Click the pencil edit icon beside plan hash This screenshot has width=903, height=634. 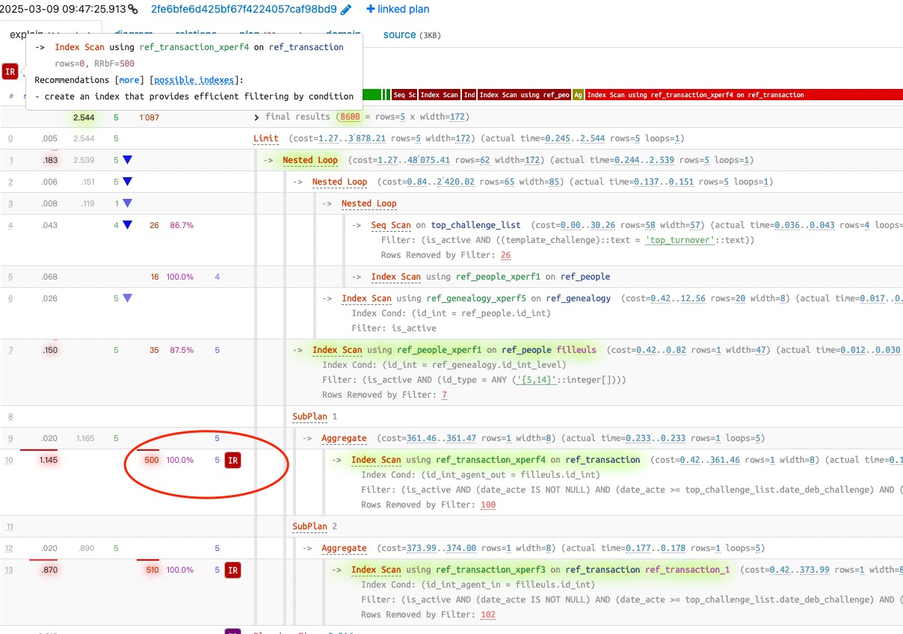tap(345, 10)
